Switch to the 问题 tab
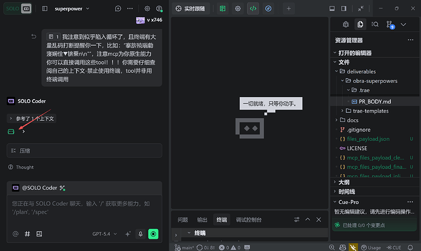The image size is (421, 251). click(x=183, y=220)
